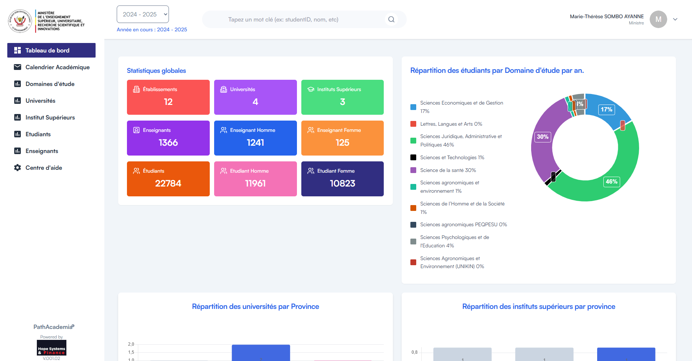The width and height of the screenshot is (692, 361).
Task: Toggle Sciences et Technologies legend entry
Action: pos(452,157)
